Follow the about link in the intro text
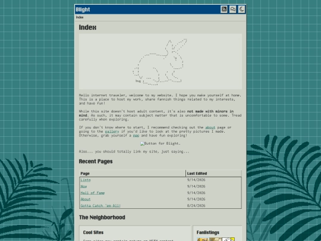Image resolution: width=321 pixels, height=241 pixels. click(210, 127)
